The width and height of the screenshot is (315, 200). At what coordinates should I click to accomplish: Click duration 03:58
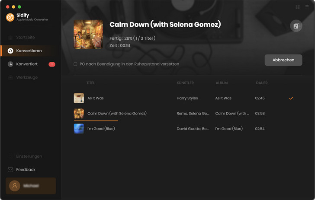click(x=260, y=113)
